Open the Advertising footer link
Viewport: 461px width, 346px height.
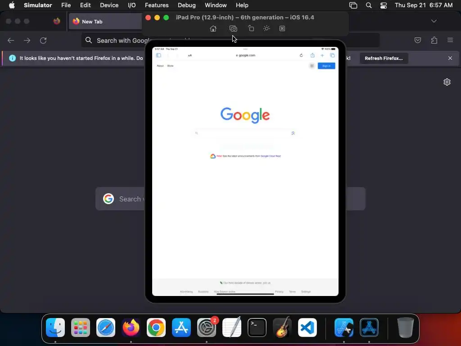tap(186, 291)
